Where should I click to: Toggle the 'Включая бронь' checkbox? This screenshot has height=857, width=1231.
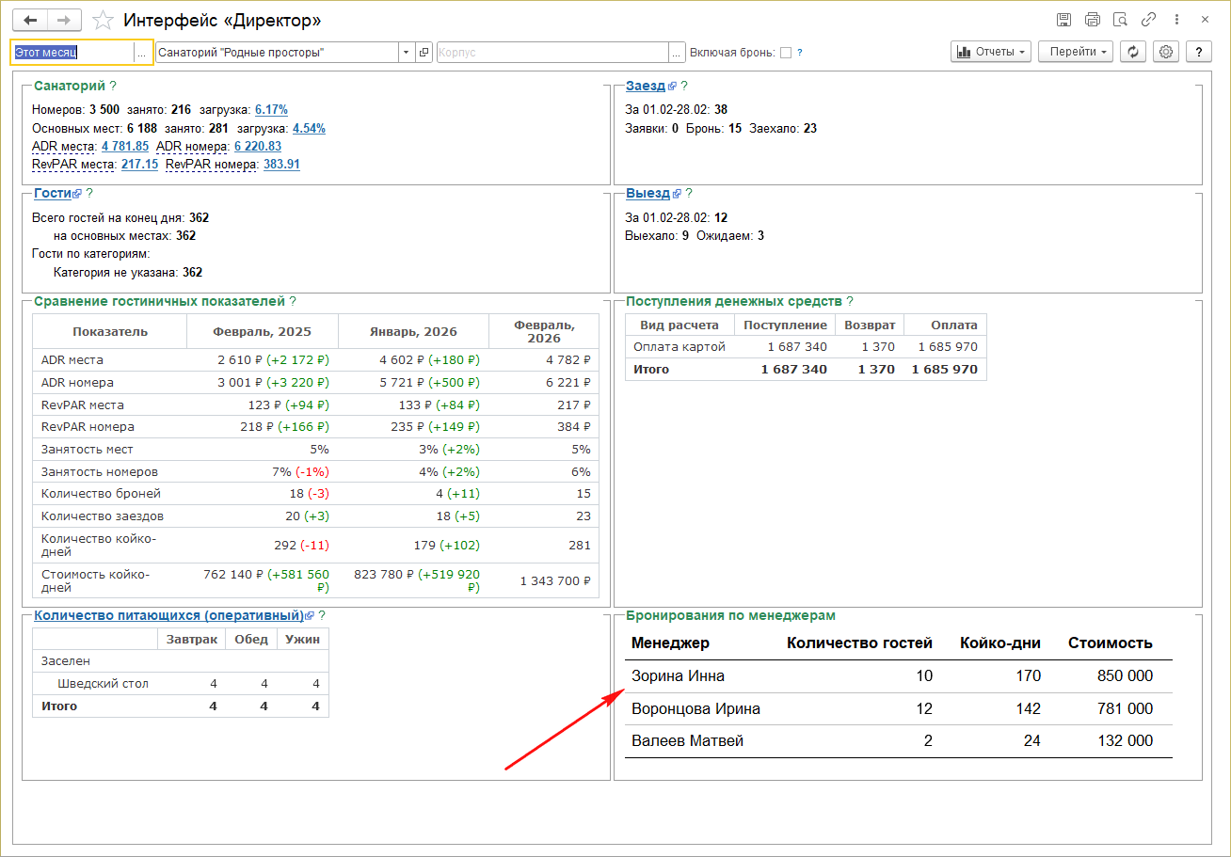click(x=786, y=53)
